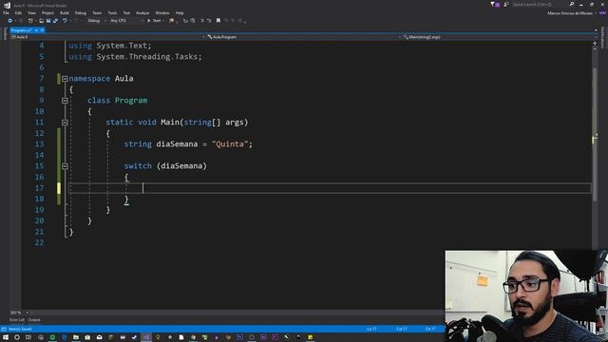
Task: Click the Uncomment selection toolbar icon
Action: pos(193,21)
